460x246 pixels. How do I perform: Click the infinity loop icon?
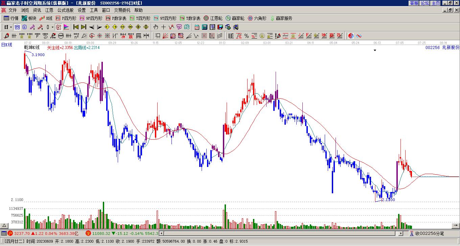tap(359, 36)
